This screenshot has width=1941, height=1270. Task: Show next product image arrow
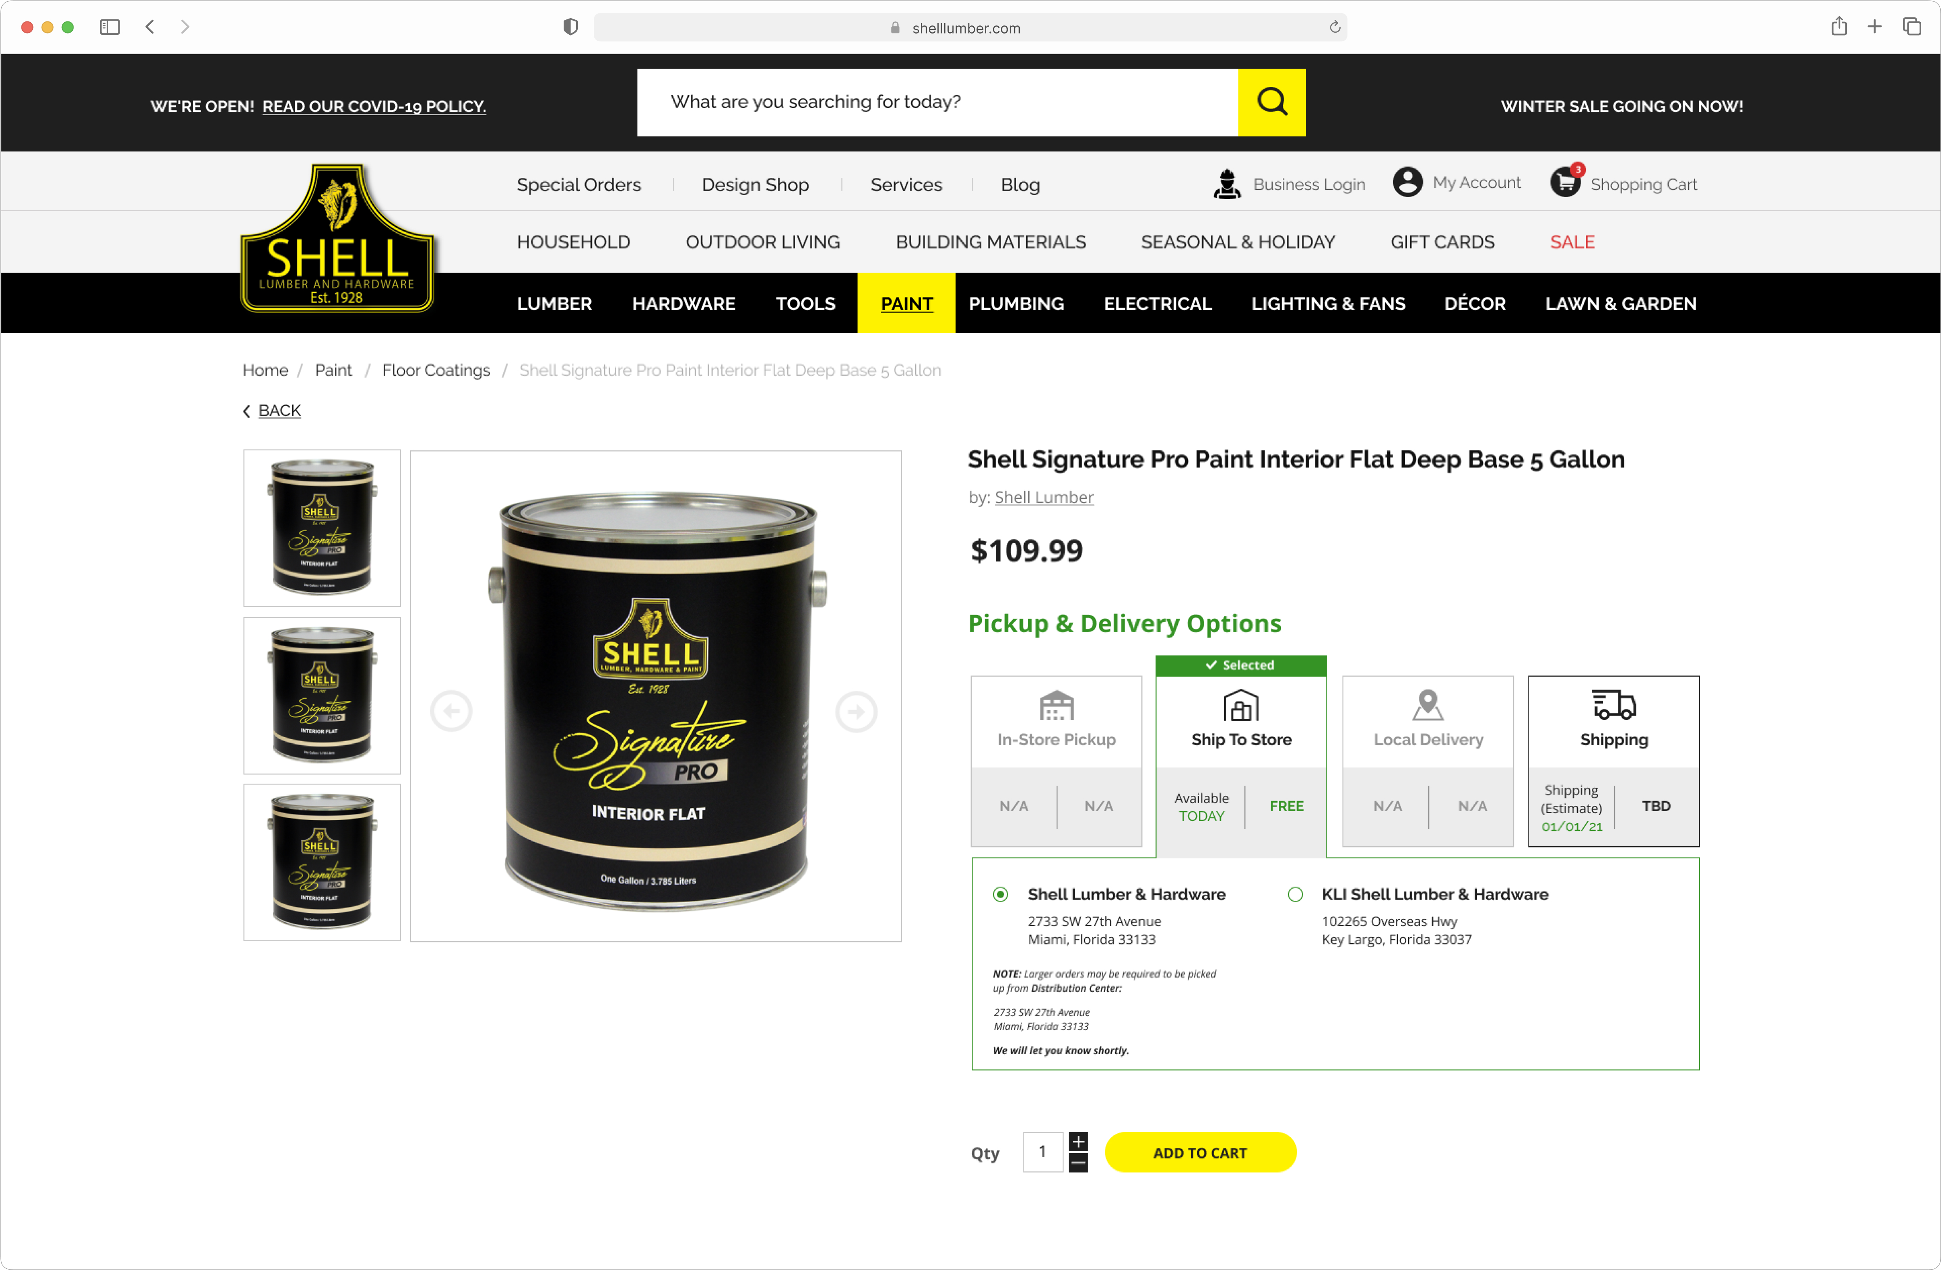tap(855, 712)
